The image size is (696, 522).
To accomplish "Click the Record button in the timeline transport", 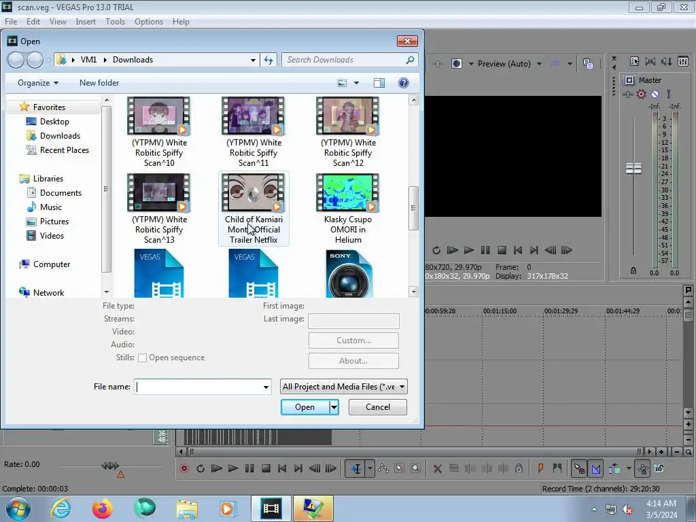I will pyautogui.click(x=184, y=468).
